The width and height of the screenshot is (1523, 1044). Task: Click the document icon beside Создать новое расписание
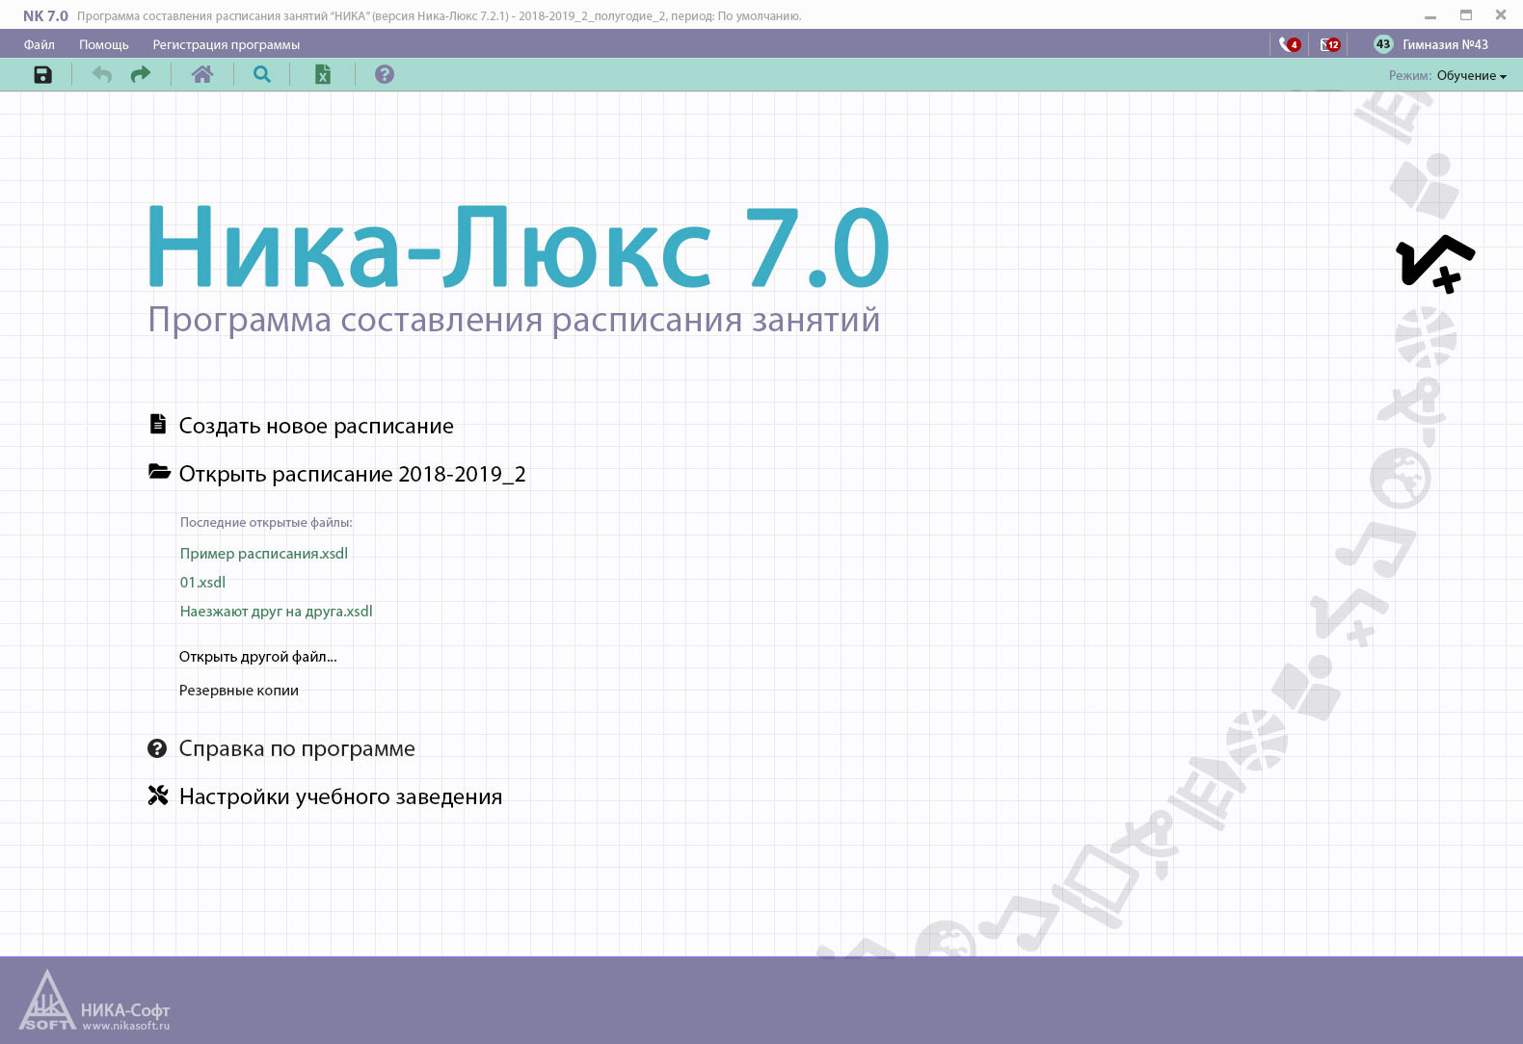pyautogui.click(x=158, y=424)
